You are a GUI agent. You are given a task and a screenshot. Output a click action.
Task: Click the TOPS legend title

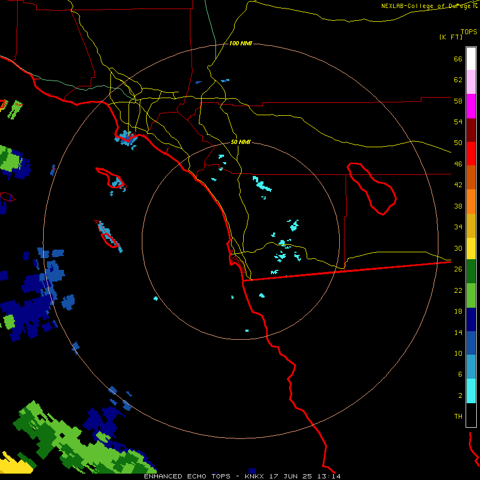coord(469,31)
